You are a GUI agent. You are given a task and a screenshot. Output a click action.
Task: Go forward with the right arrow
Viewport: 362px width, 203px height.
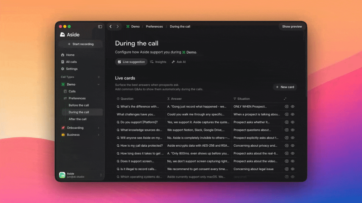[x=118, y=27]
